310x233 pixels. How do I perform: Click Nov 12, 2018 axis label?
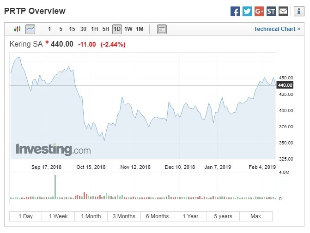tap(135, 167)
